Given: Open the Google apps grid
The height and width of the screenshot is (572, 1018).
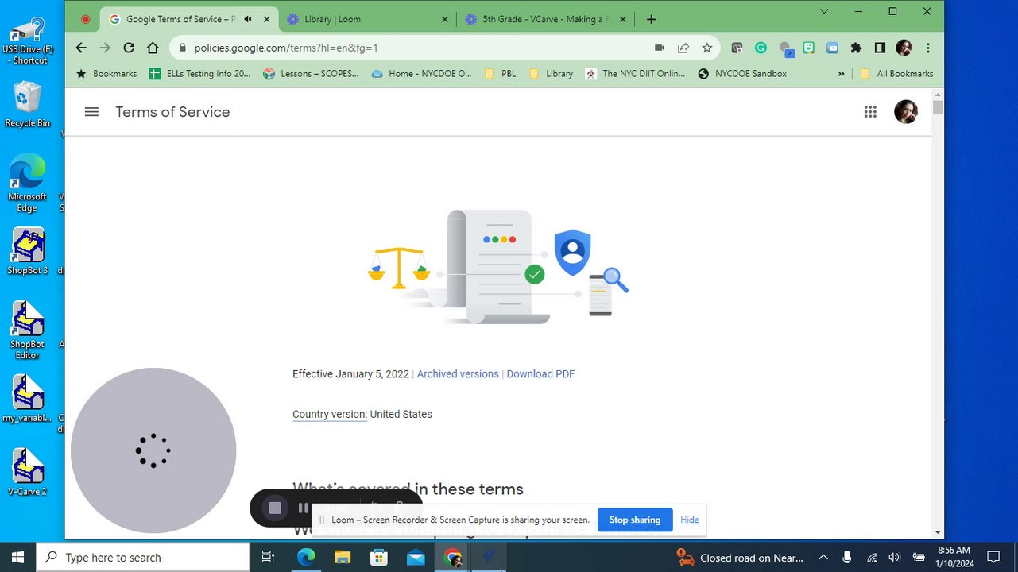Looking at the screenshot, I should point(870,112).
